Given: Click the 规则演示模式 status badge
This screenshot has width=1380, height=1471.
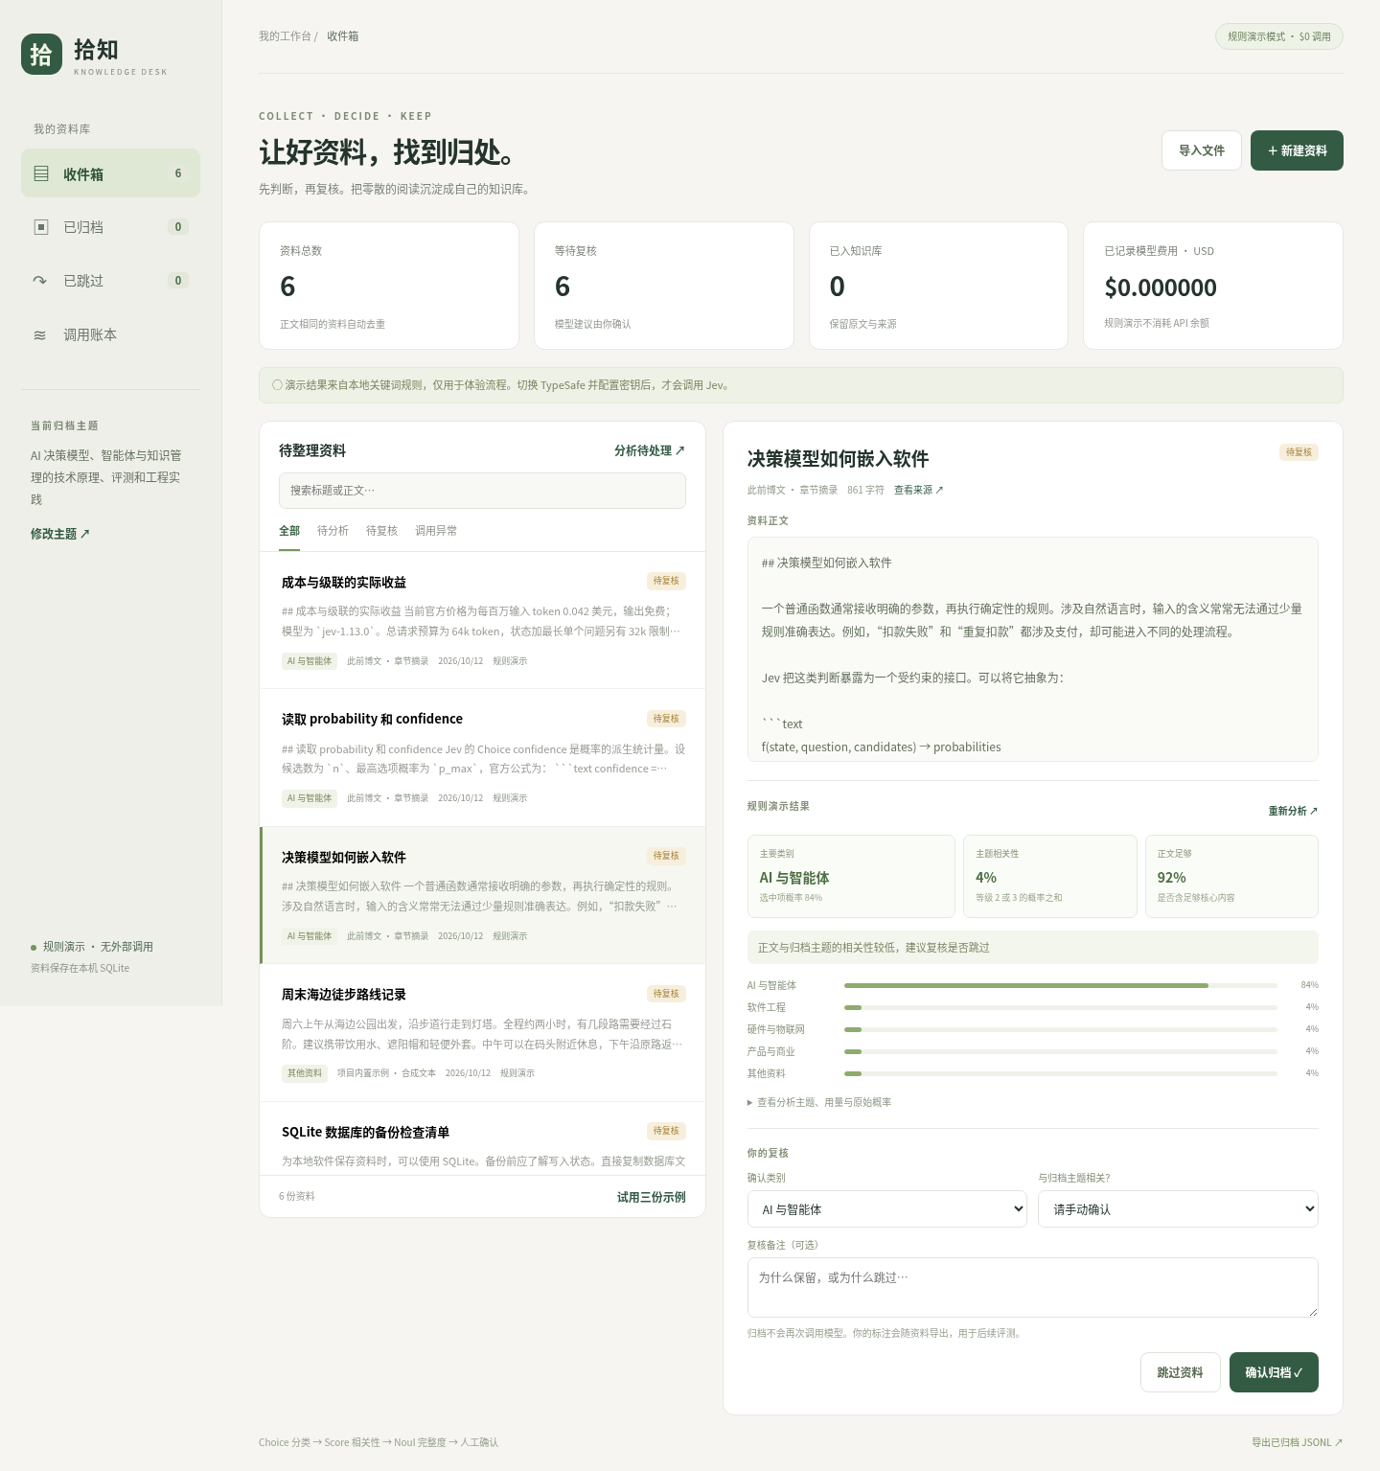Looking at the screenshot, I should (x=1279, y=36).
